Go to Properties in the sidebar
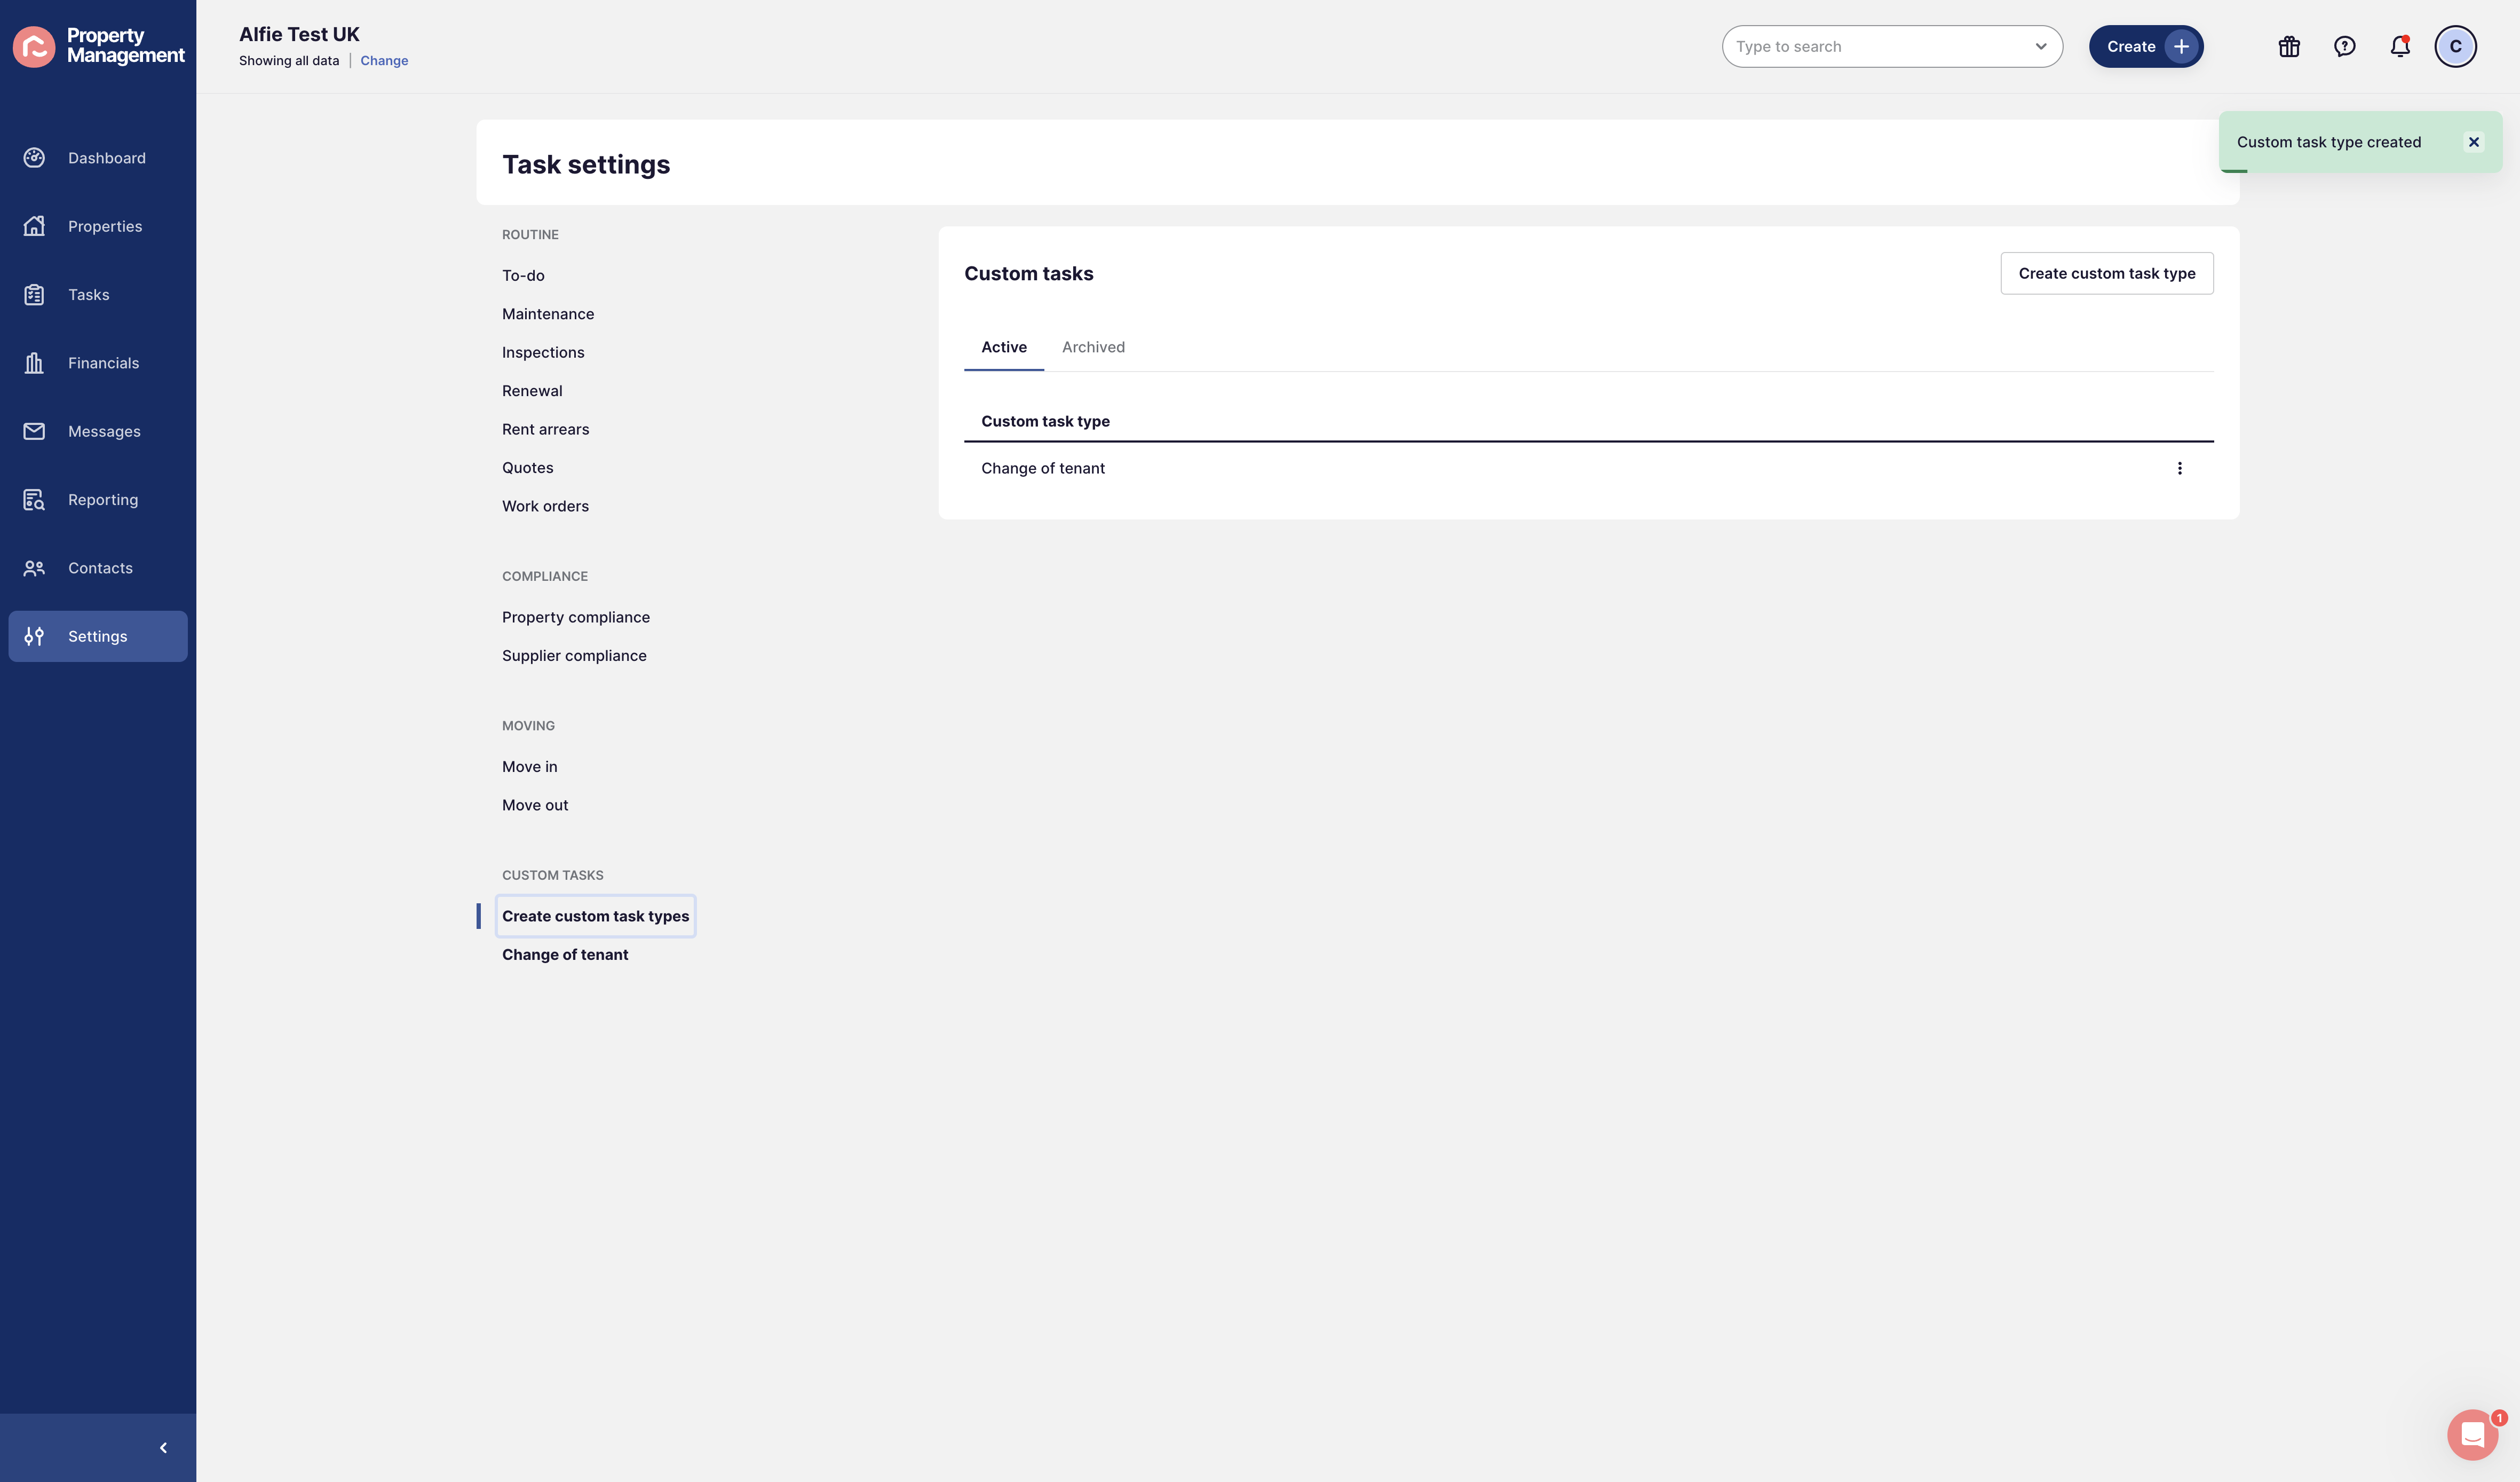Screen dimensions: 2520x1482 pyautogui.click(x=105, y=226)
